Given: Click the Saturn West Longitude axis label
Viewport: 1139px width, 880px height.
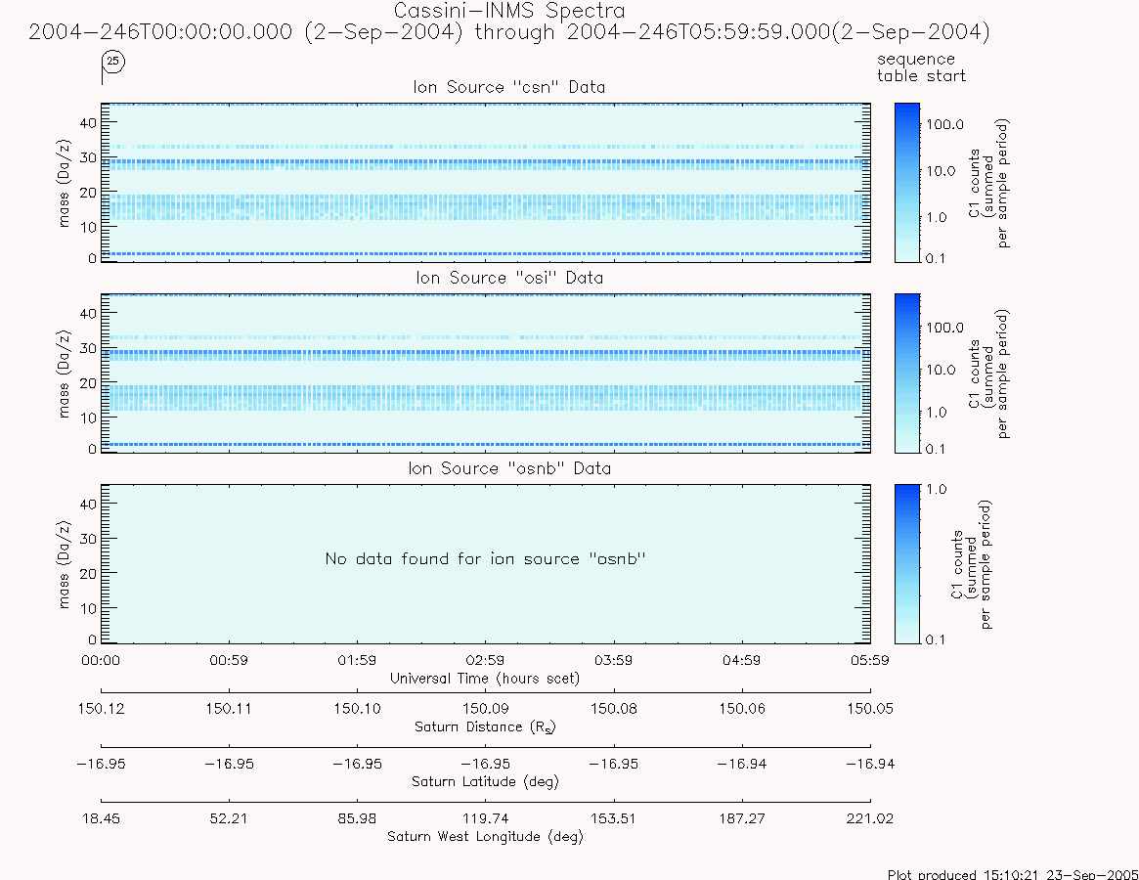Looking at the screenshot, I should pos(485,836).
